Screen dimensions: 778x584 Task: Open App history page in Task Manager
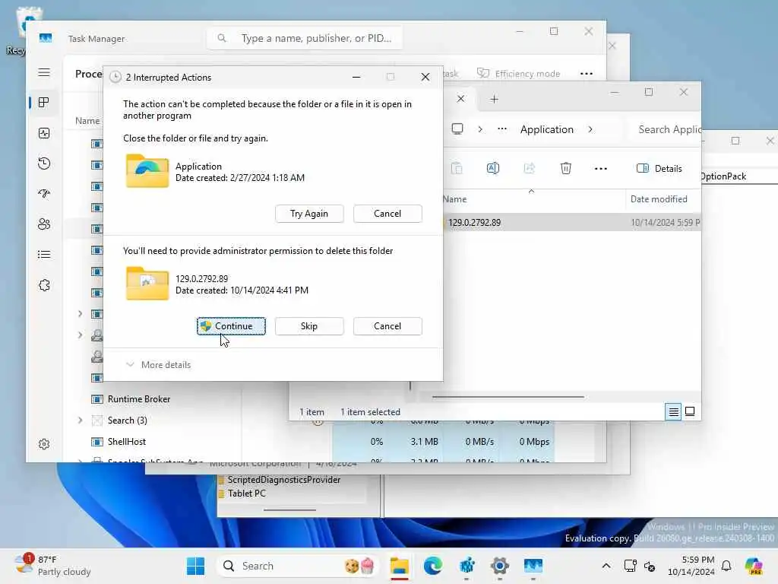44,163
